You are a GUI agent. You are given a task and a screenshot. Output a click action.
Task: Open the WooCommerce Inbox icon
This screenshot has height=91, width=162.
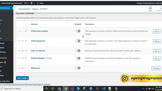(150, 9)
